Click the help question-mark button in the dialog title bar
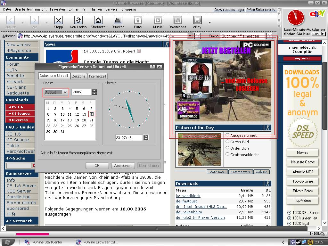The image size is (328, 246). coord(153,67)
